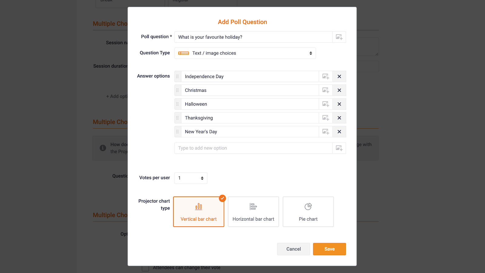Remove the Christmas answer option

click(339, 90)
